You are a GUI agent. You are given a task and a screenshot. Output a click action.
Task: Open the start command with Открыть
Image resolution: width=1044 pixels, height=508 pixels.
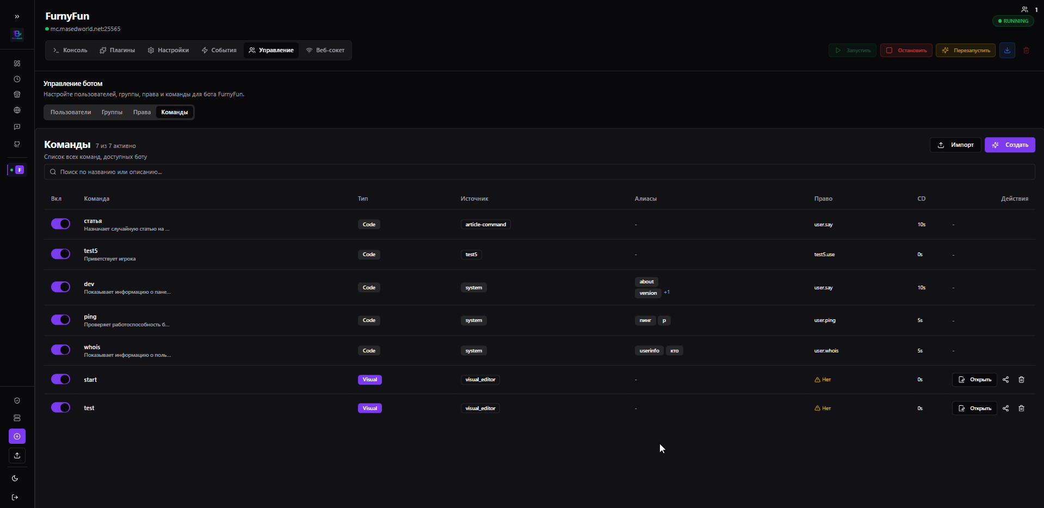click(974, 380)
